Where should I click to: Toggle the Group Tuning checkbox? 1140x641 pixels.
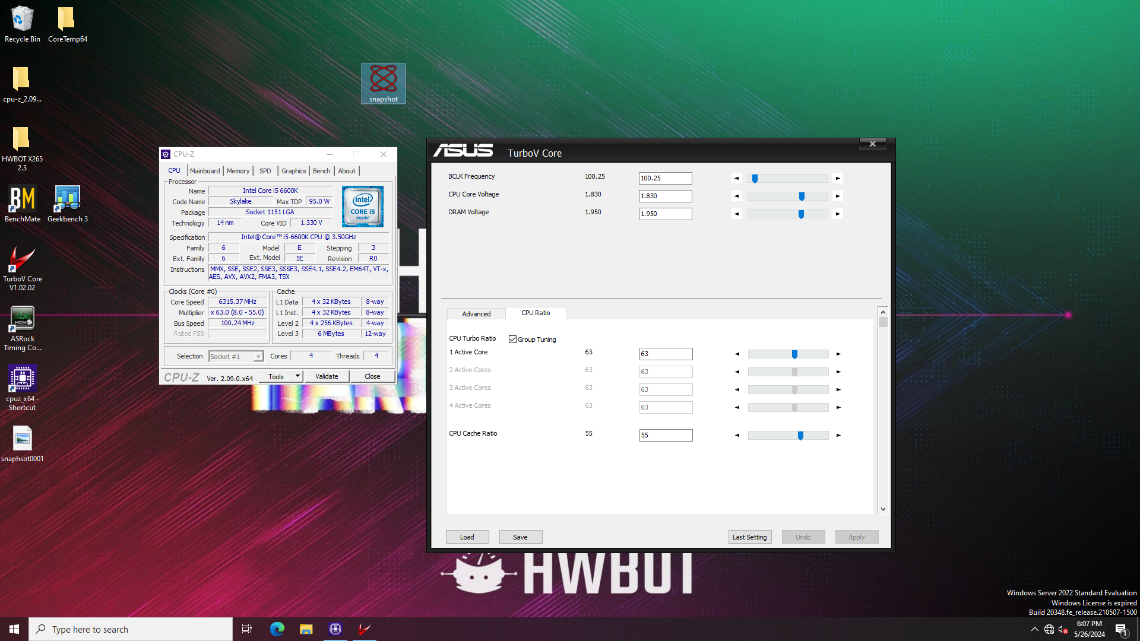512,339
